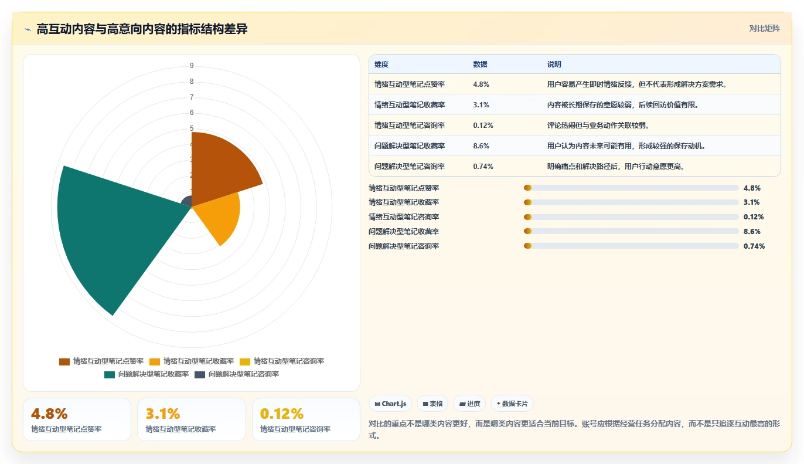Click progress bar for 问题解决型笔记收藏率

click(631, 232)
